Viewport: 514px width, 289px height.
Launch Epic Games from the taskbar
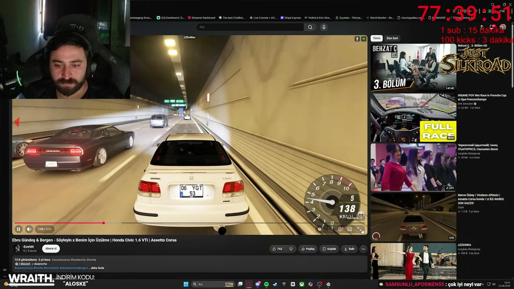284,284
